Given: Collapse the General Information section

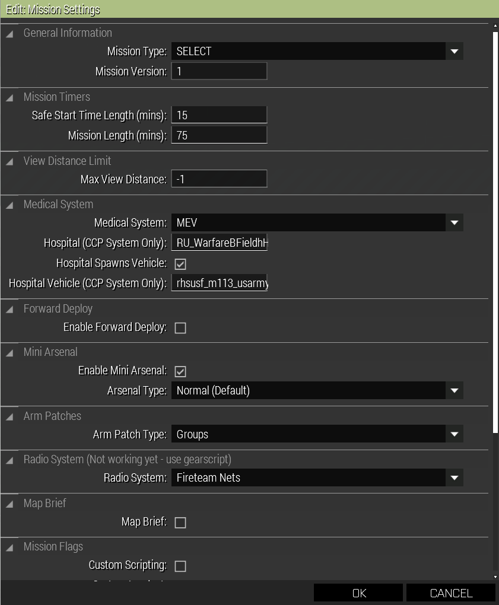Looking at the screenshot, I should click(9, 34).
